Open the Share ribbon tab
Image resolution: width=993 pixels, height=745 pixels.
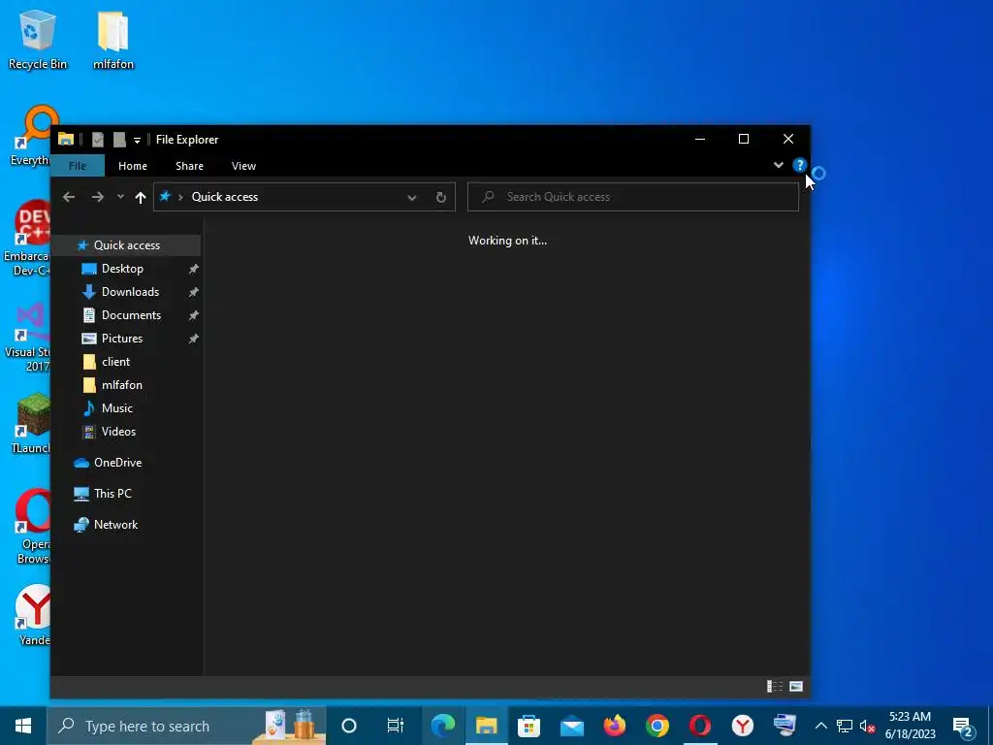(189, 166)
